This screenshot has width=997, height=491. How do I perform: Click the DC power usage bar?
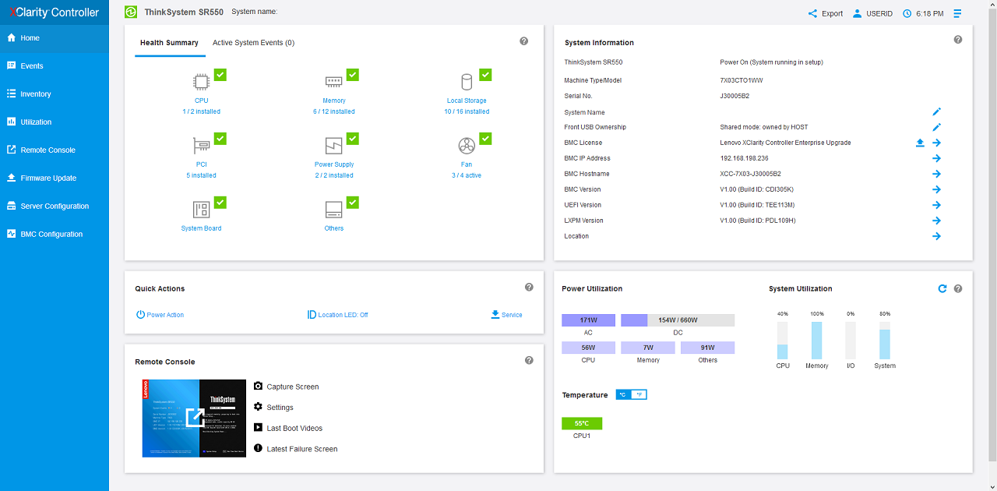pos(678,320)
